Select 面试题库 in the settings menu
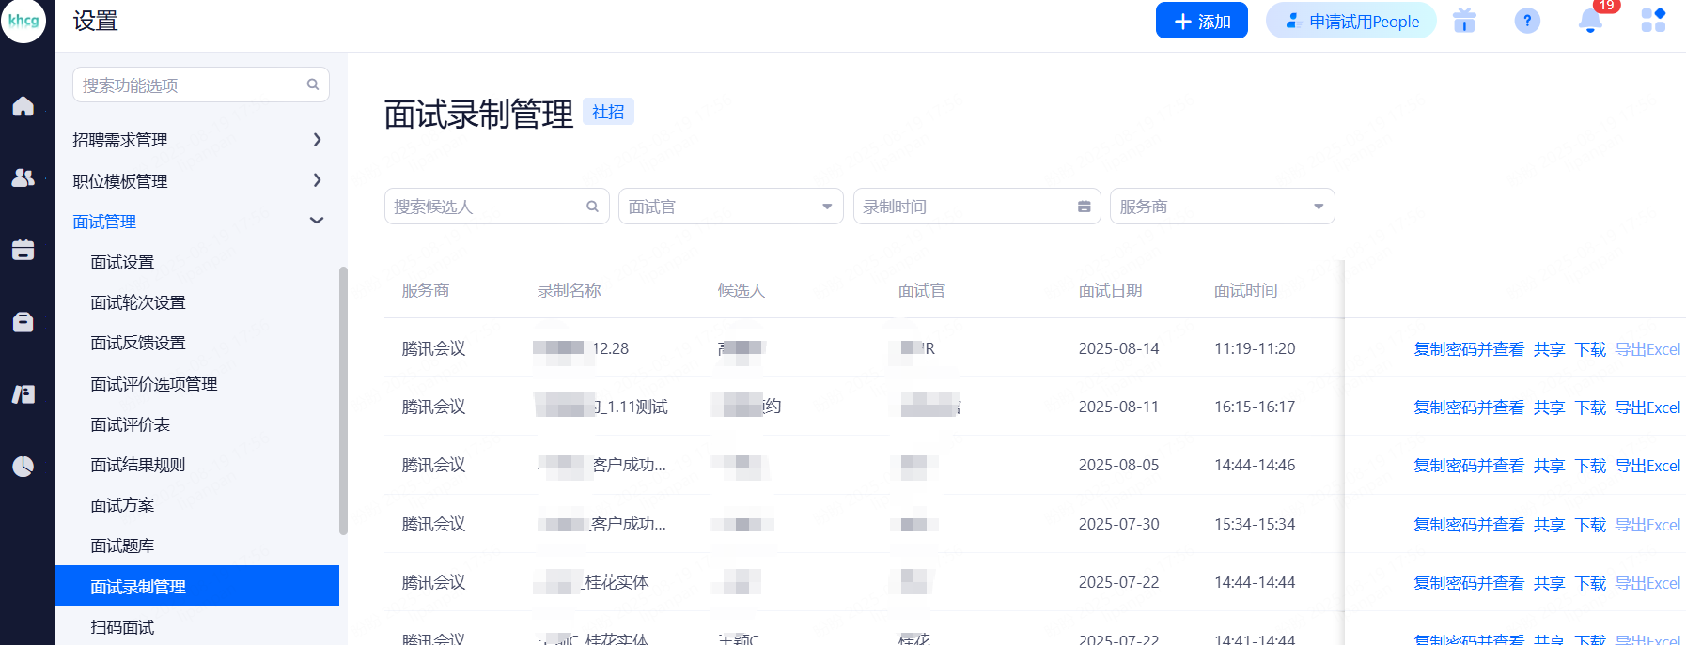This screenshot has width=1686, height=645. (x=122, y=545)
